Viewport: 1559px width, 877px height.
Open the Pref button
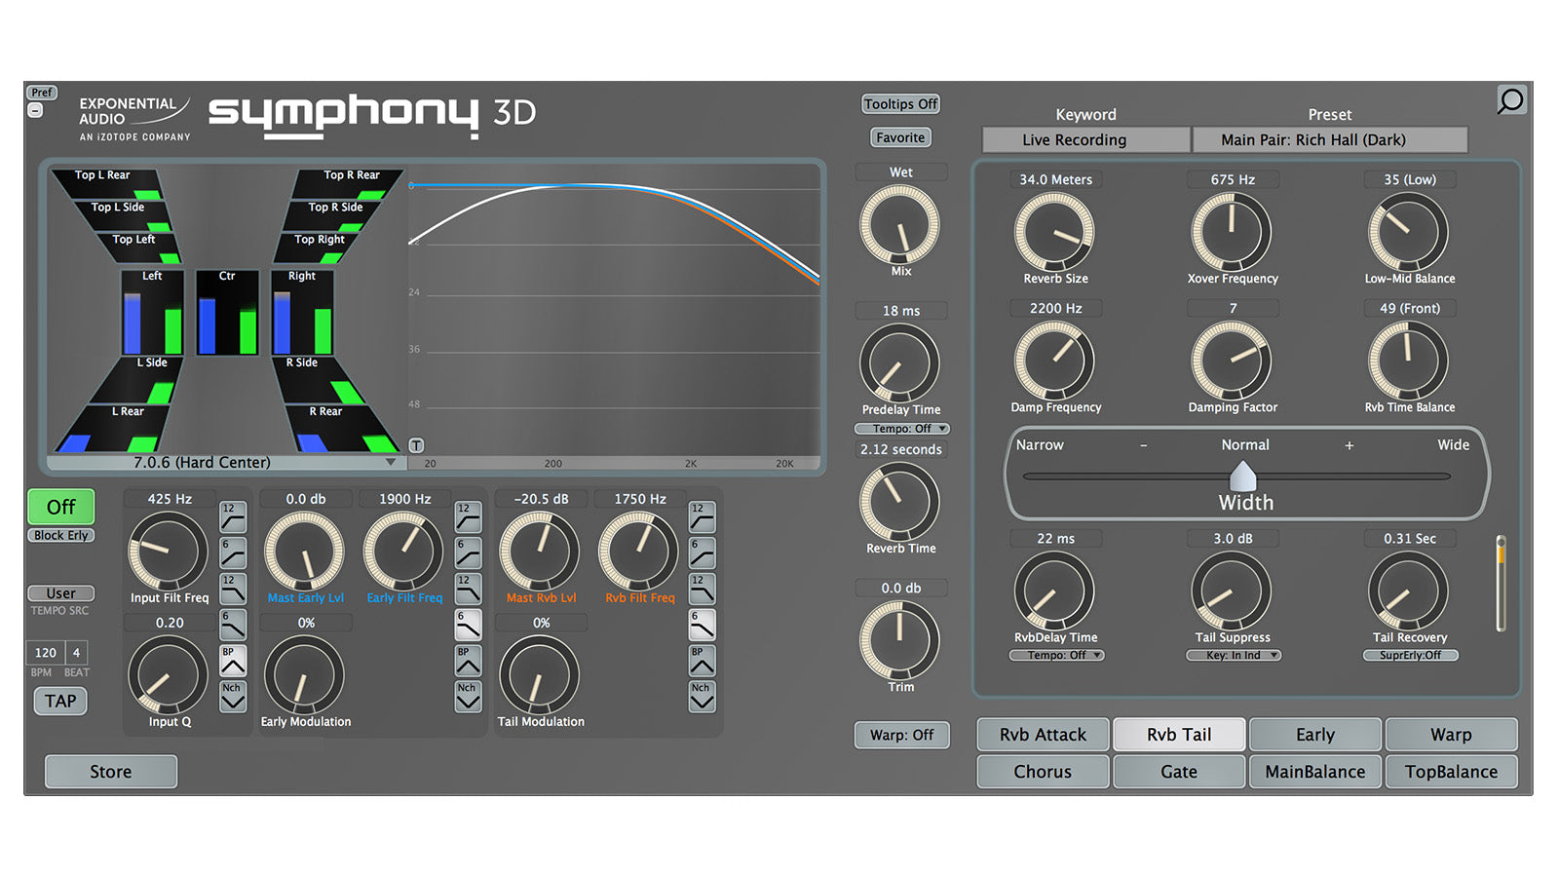pyautogui.click(x=42, y=93)
